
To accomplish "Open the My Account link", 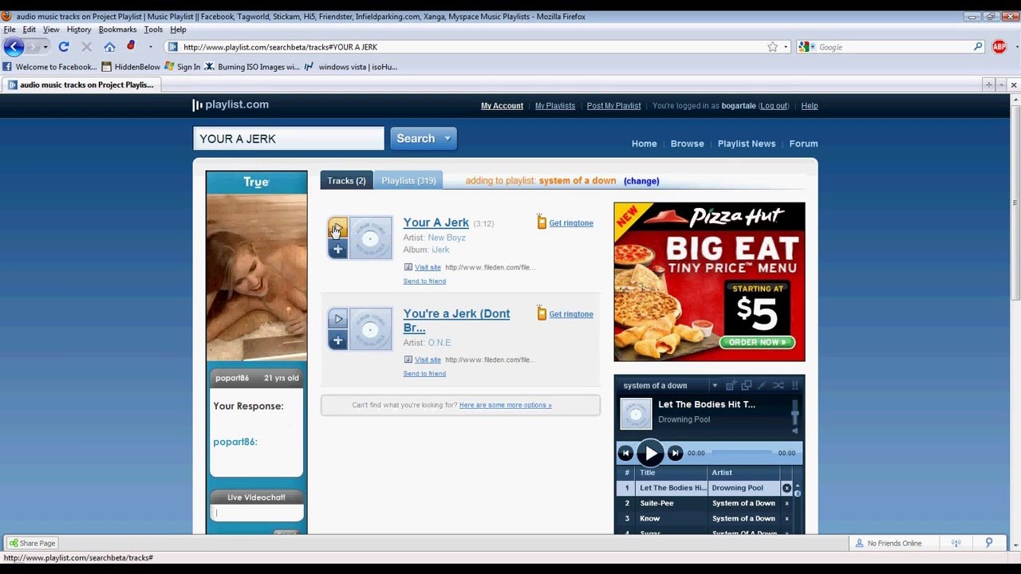I will pos(502,106).
